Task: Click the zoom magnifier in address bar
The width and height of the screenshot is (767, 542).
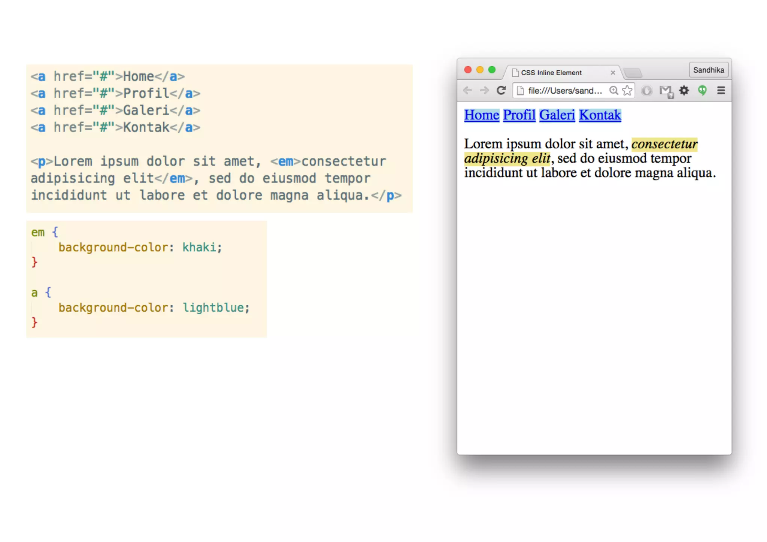Action: (x=613, y=91)
